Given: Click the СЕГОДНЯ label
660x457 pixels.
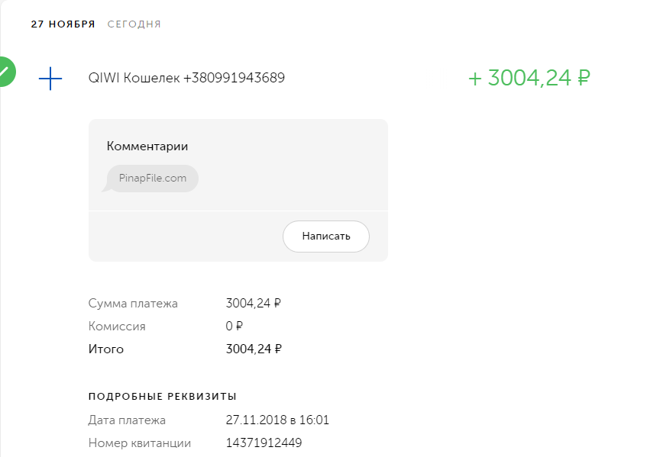Looking at the screenshot, I should [x=134, y=24].
